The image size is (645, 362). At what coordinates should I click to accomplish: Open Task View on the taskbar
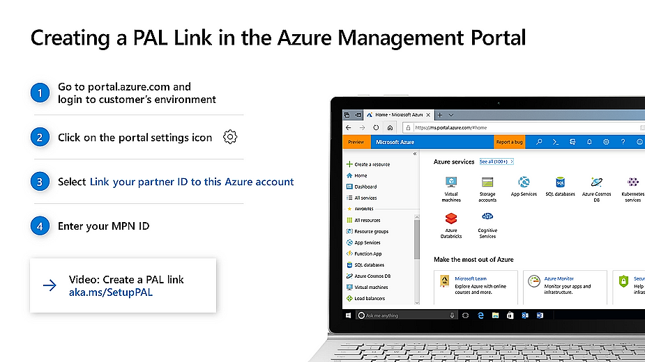(465, 315)
